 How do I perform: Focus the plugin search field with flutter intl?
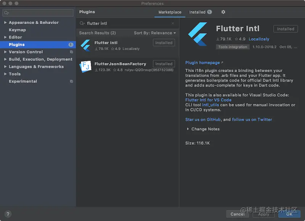[x=127, y=23]
